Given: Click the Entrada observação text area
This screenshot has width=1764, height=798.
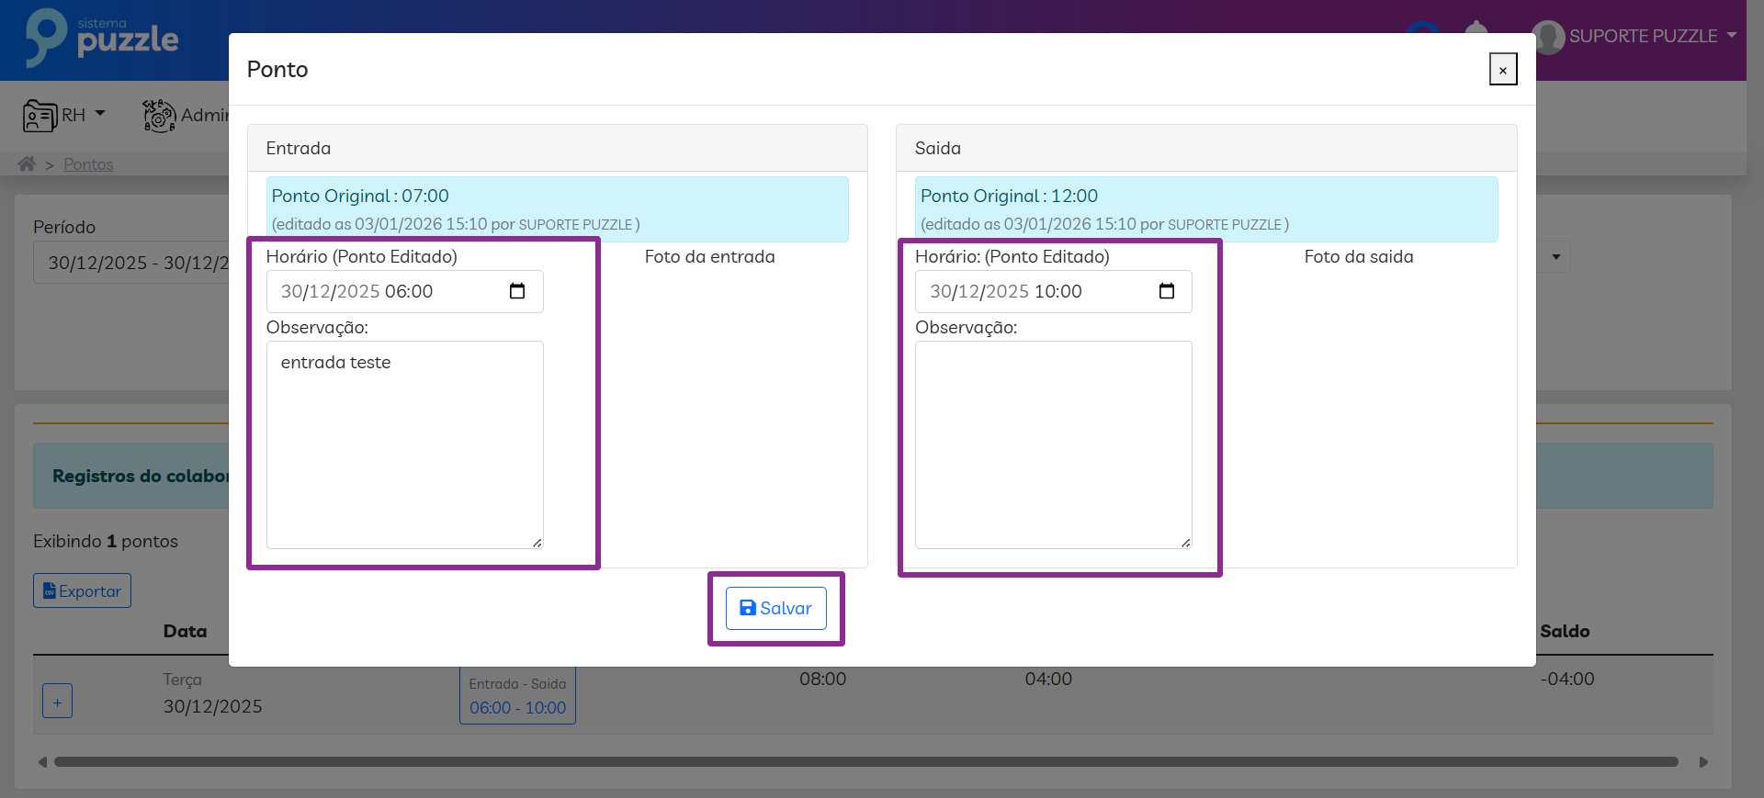Looking at the screenshot, I should point(404,444).
